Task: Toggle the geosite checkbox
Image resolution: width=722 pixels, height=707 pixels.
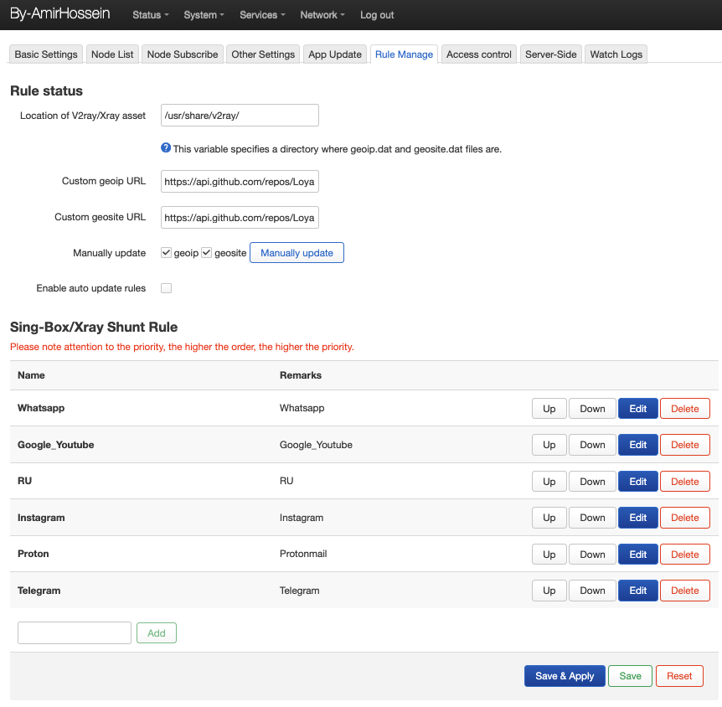Action: [x=207, y=253]
